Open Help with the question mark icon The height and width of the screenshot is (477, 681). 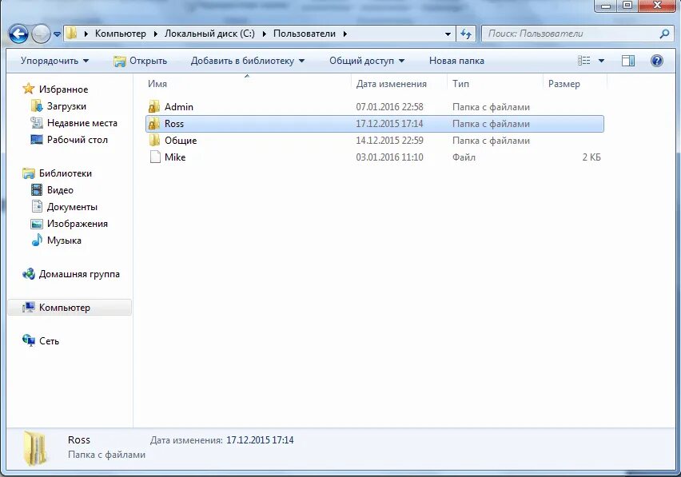[657, 61]
